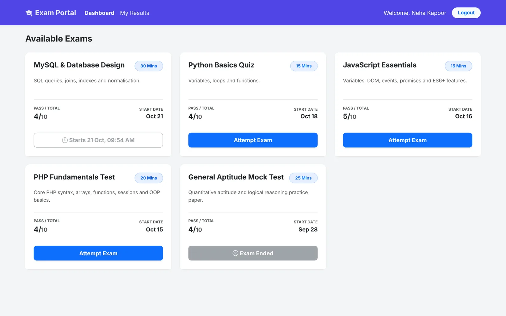506x316 pixels.
Task: Click the Oct 15 start date value
Action: tap(154, 229)
